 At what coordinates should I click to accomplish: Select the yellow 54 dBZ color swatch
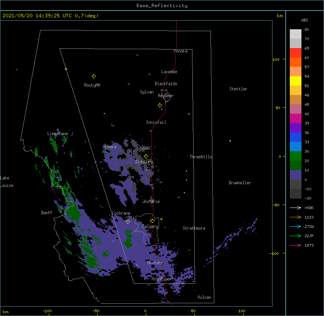(295, 81)
